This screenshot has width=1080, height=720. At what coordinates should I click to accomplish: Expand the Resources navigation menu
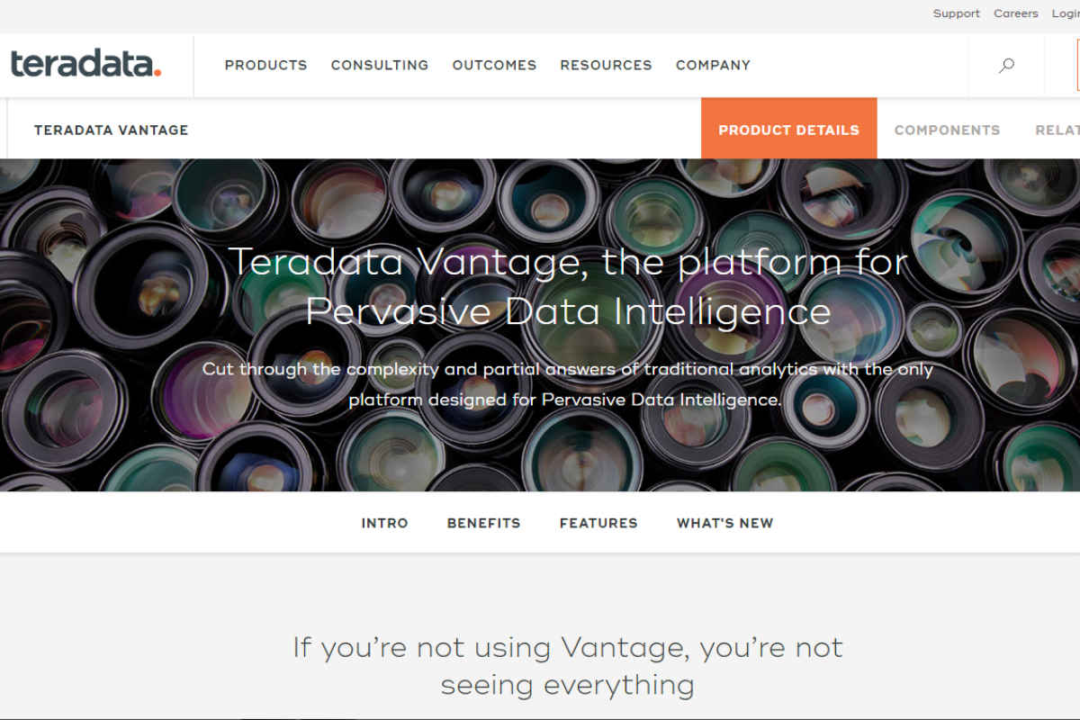(x=606, y=65)
